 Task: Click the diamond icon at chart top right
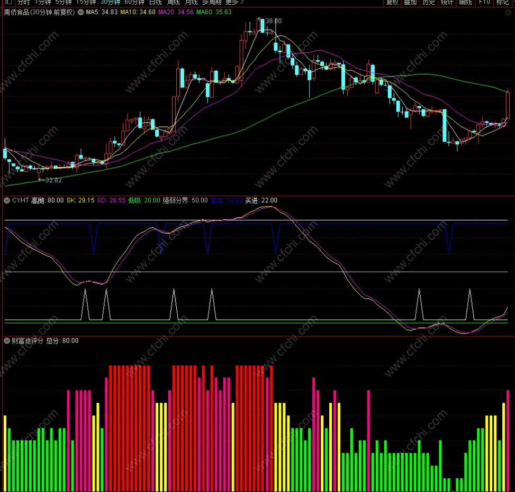click(x=508, y=13)
